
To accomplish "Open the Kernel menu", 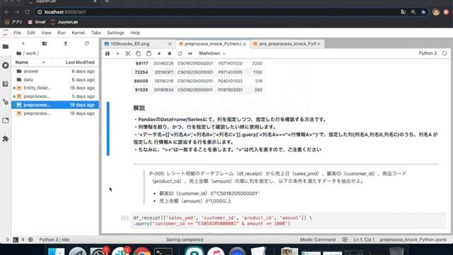I will [79, 33].
